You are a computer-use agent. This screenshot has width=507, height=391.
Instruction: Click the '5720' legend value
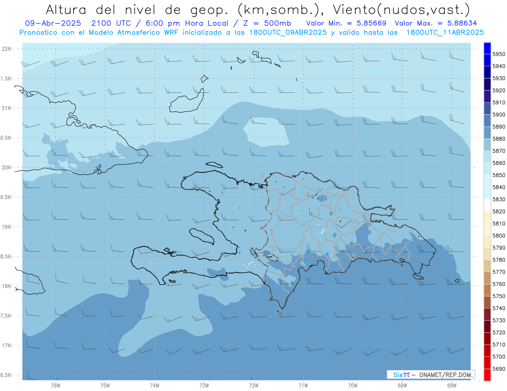499,332
